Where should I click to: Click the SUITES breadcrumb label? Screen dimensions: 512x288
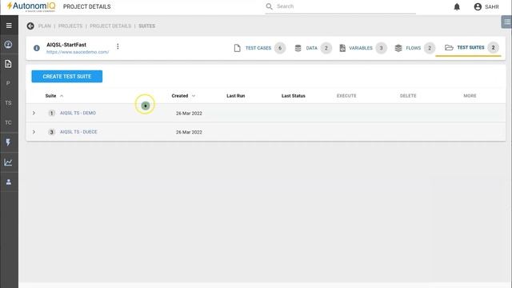147,26
